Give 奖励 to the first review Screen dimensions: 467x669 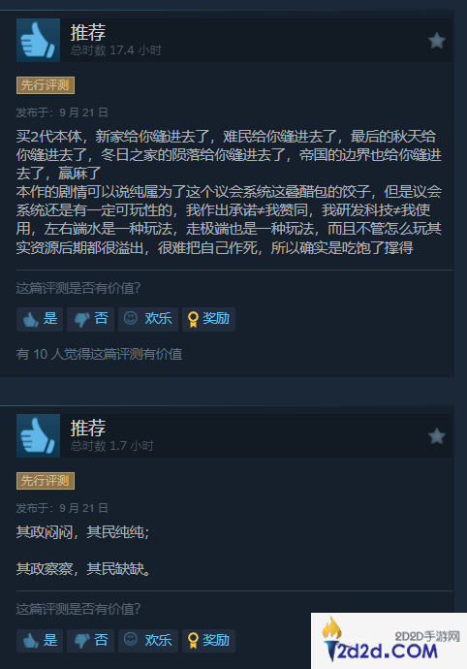pyautogui.click(x=208, y=319)
